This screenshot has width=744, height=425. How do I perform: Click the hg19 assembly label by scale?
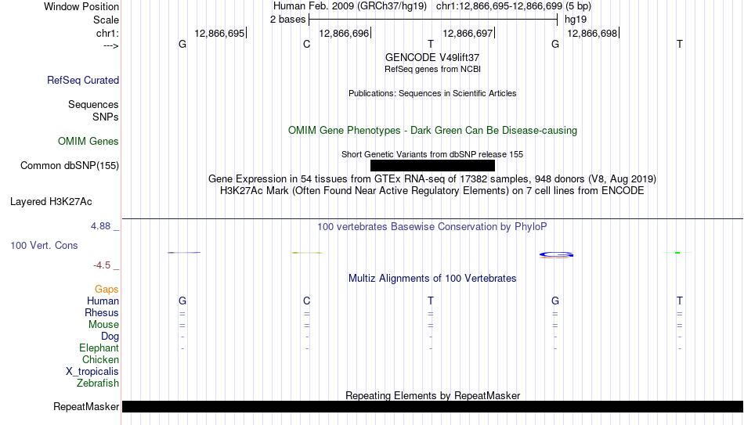576,20
